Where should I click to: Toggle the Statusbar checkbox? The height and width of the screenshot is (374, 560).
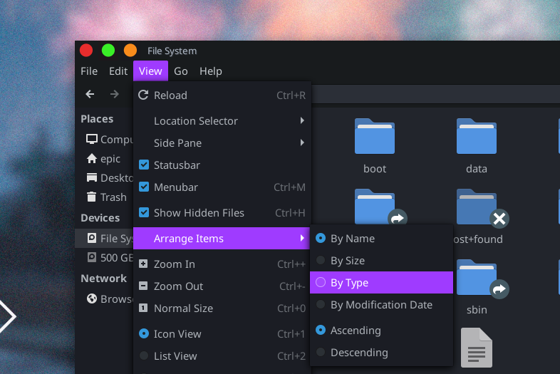pyautogui.click(x=144, y=165)
